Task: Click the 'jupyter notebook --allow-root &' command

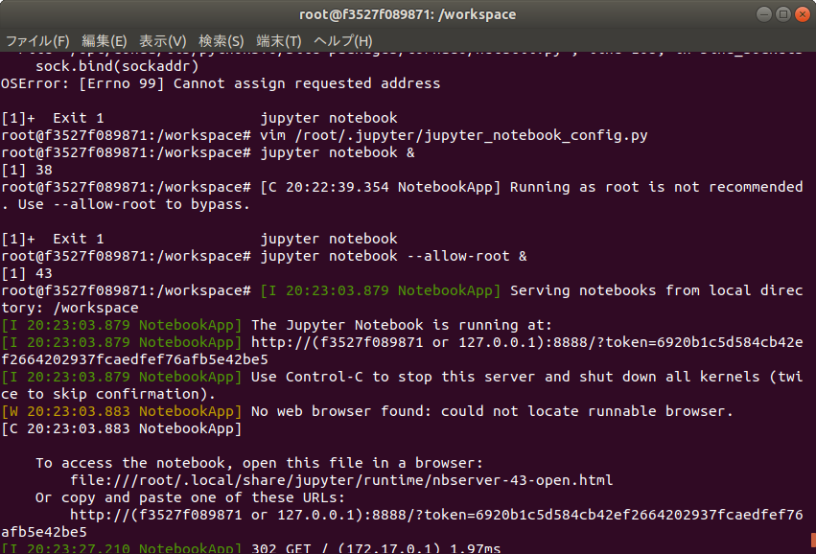Action: tap(393, 256)
